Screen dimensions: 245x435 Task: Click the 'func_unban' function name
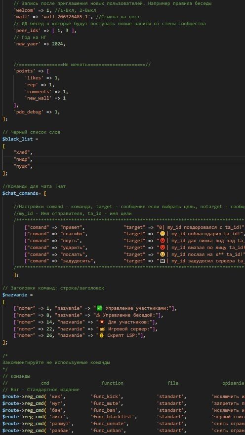pos(108,431)
